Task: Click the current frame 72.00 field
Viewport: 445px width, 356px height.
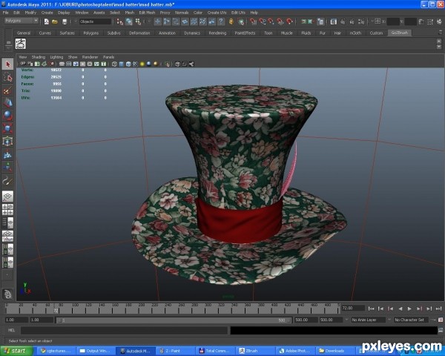Action: [353, 308]
